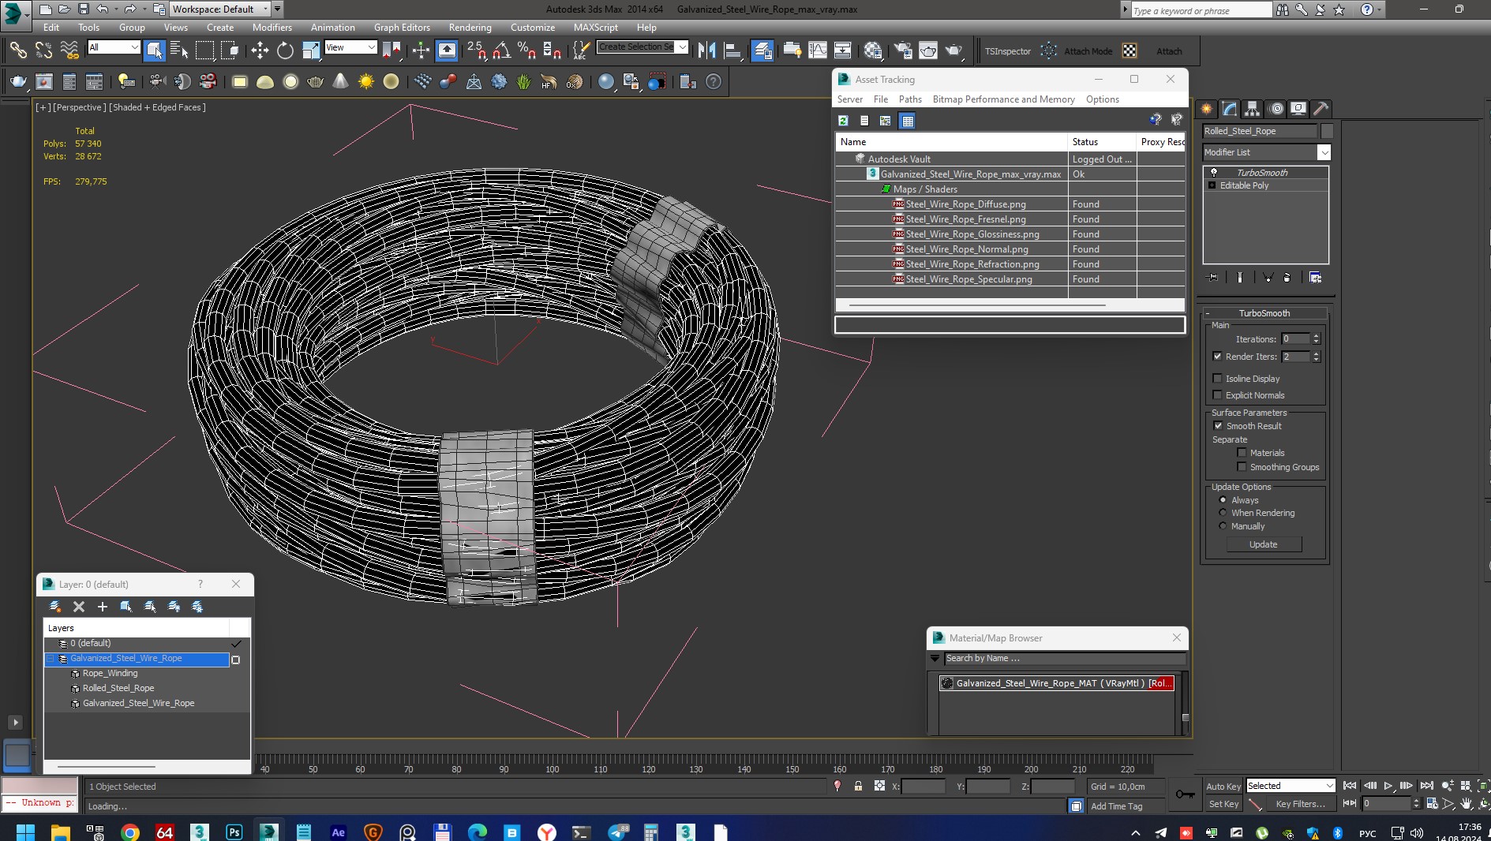Open the Utilities hammer panel tab

(x=1321, y=109)
